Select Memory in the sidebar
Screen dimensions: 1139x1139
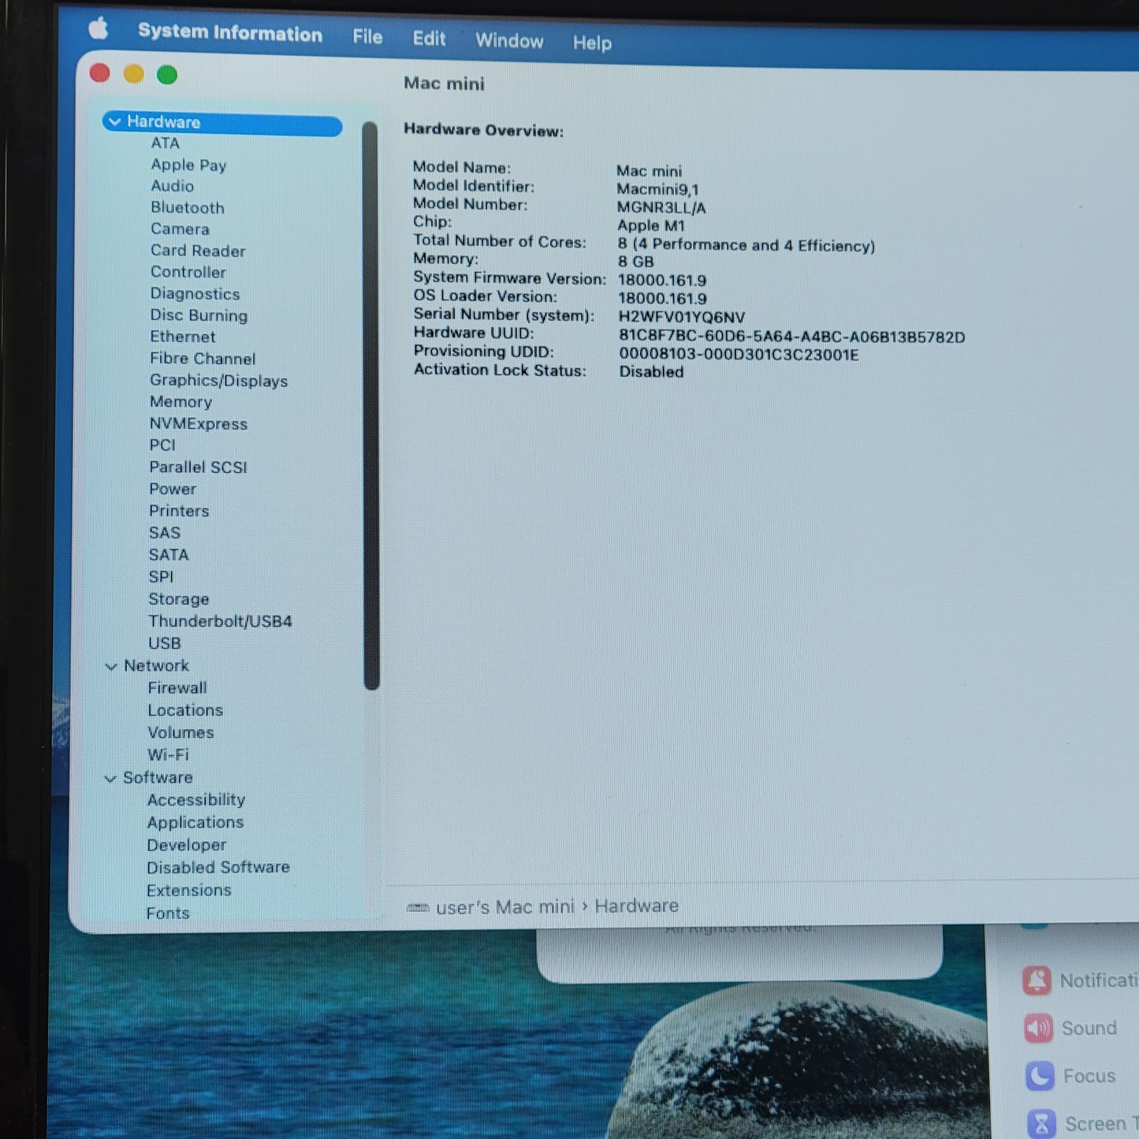[181, 402]
